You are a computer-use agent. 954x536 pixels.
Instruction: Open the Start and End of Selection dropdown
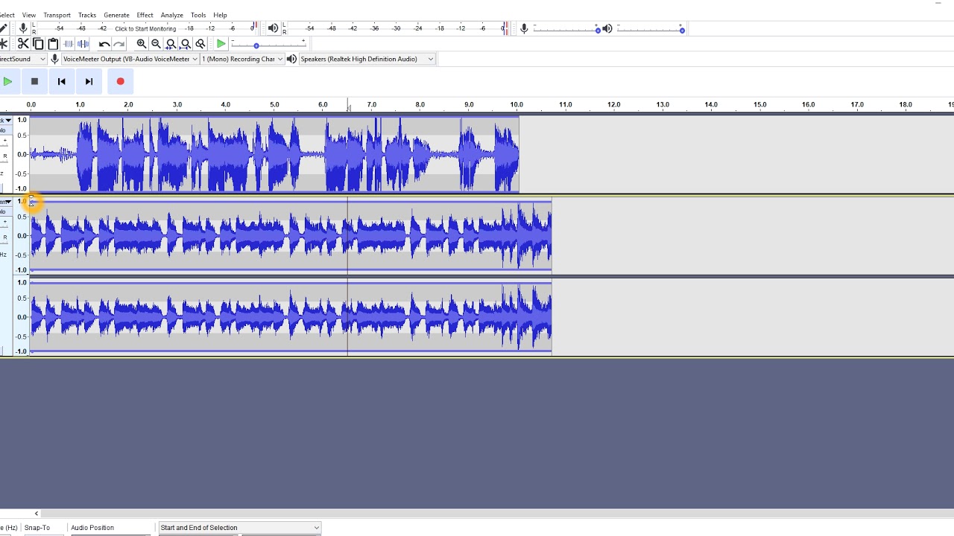tap(240, 528)
